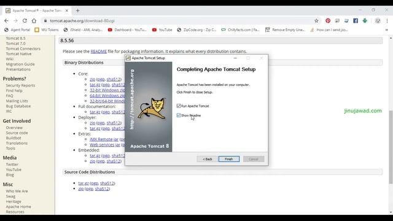This screenshot has height=221, width=393.
Task: Show more bookmarks with chevron
Action: [386, 30]
